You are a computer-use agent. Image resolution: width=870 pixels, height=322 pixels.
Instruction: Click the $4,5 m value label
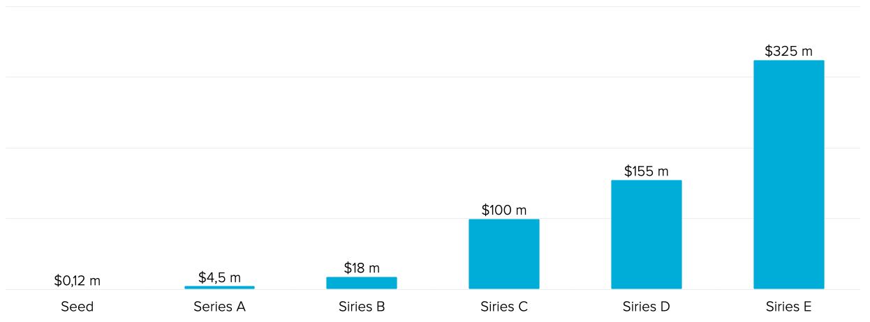click(219, 277)
